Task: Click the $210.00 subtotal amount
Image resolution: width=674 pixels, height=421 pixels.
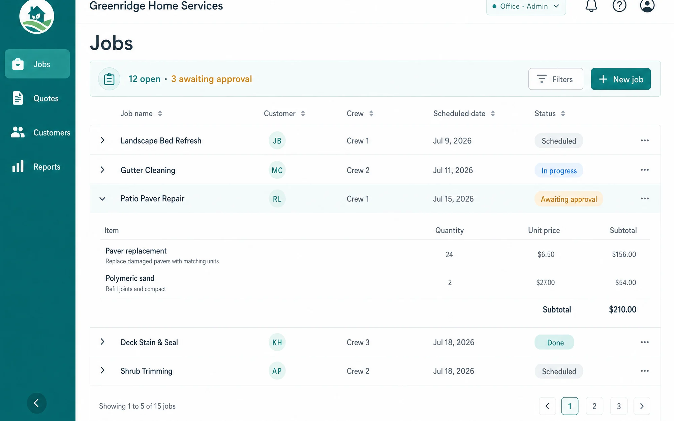Action: coord(622,310)
